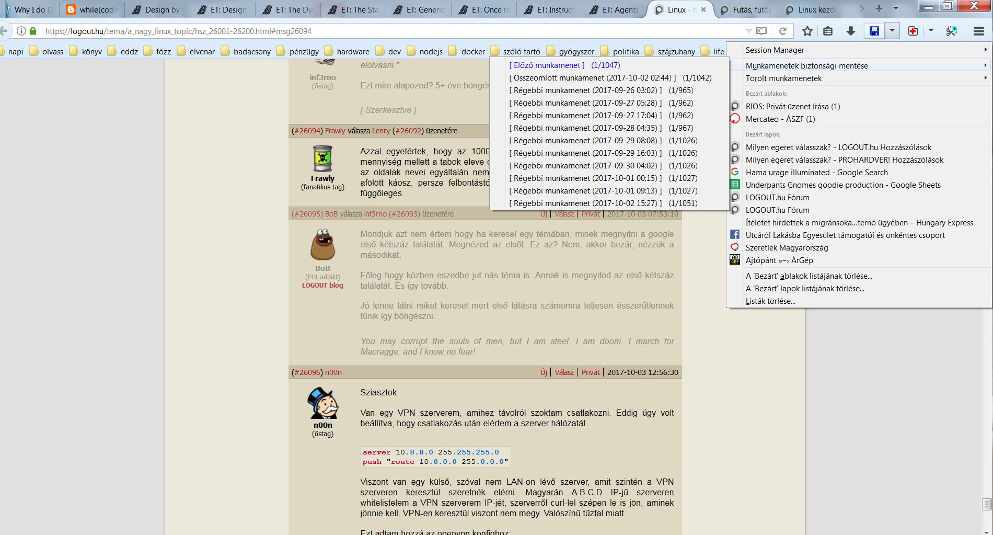993x535 pixels.
Task: Expand 'Munkamenetek biztonsági mentése' submenu
Action: coord(859,66)
